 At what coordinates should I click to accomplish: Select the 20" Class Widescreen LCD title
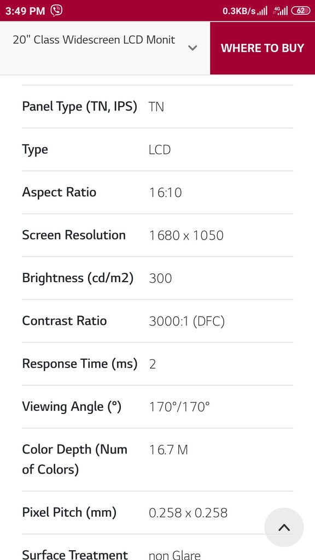(94, 39)
